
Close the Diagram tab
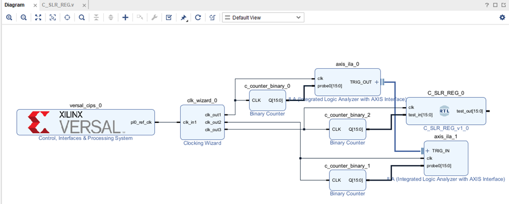tap(35, 6)
